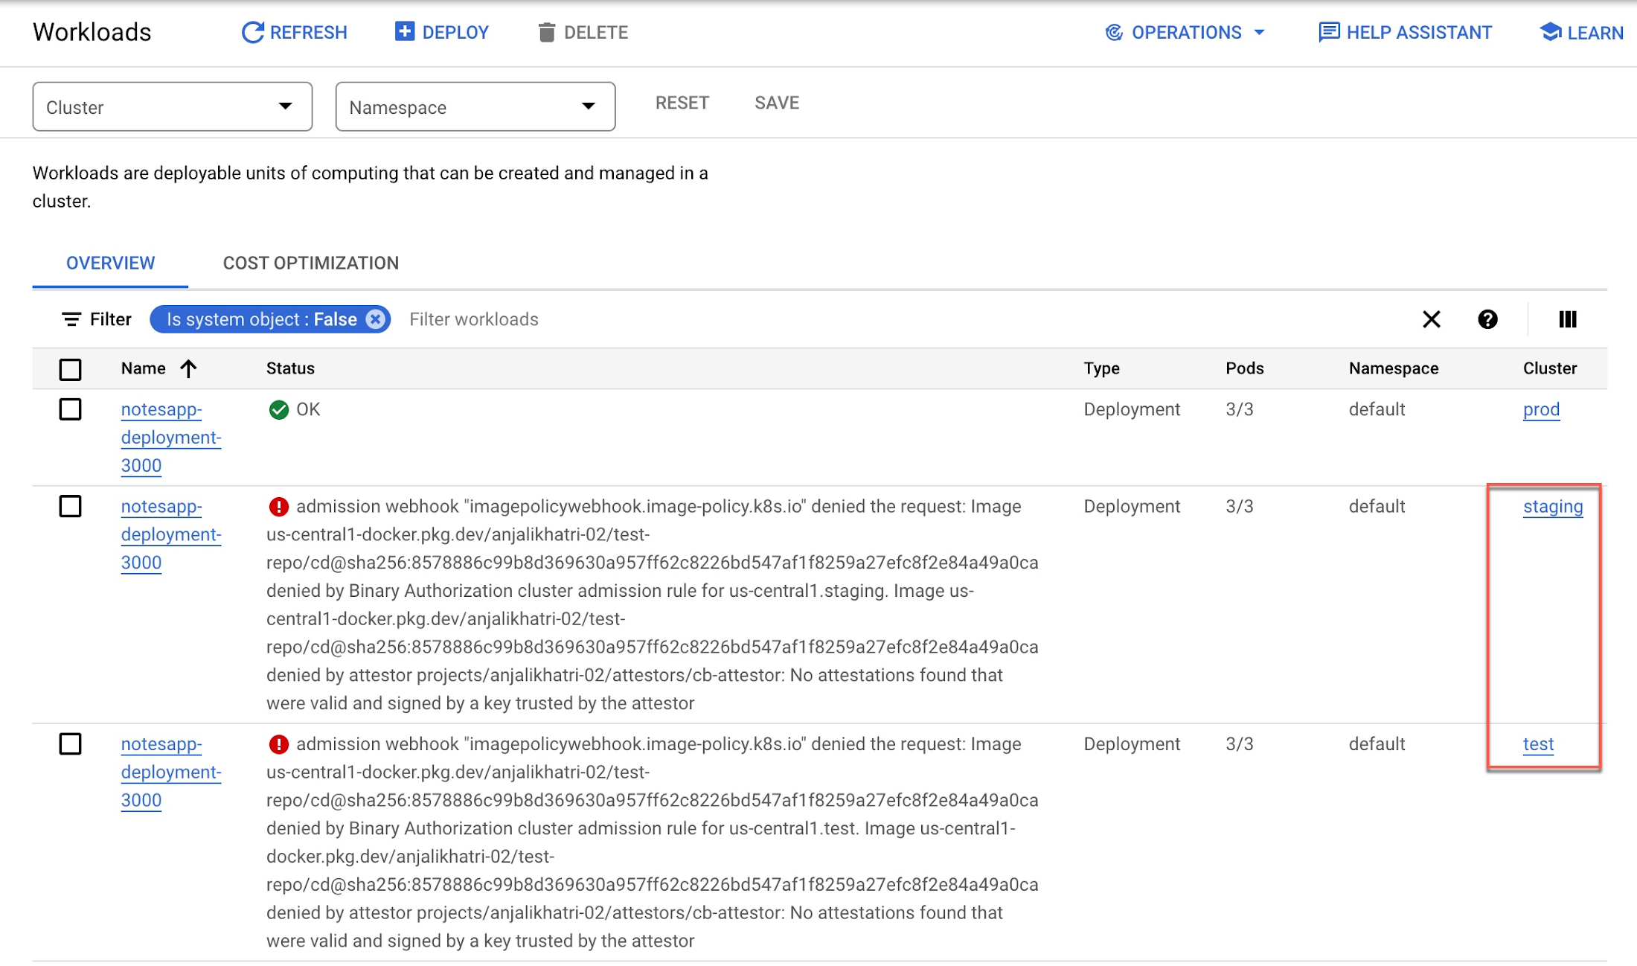Click the Namespace column header
This screenshot has height=966, width=1637.
(x=1394, y=368)
